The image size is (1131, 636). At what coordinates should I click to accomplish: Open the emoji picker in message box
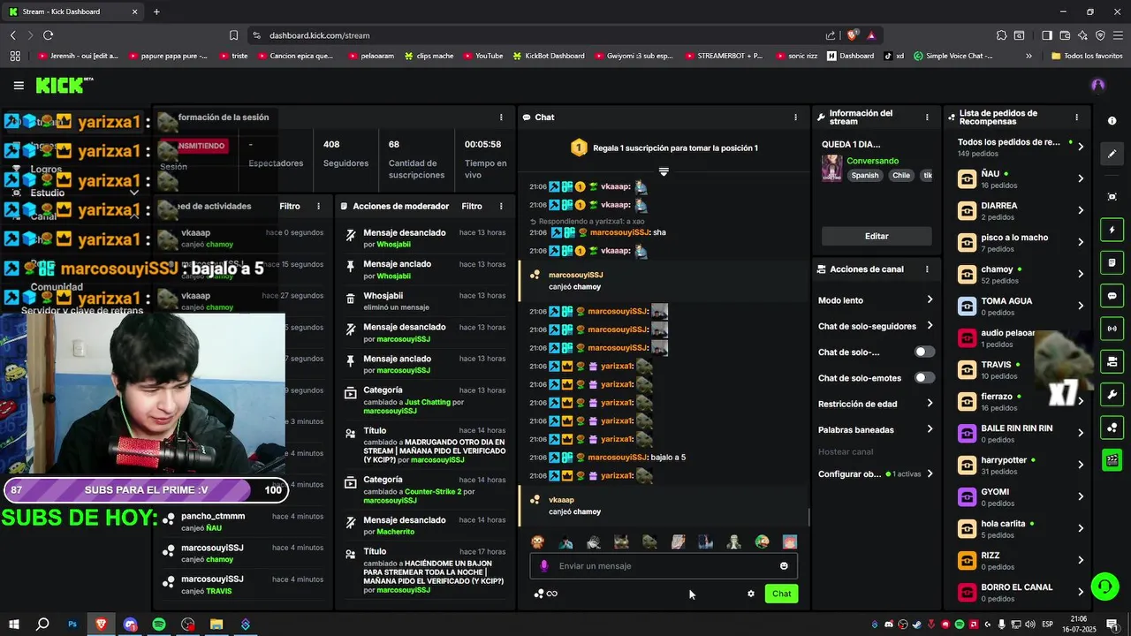click(784, 566)
